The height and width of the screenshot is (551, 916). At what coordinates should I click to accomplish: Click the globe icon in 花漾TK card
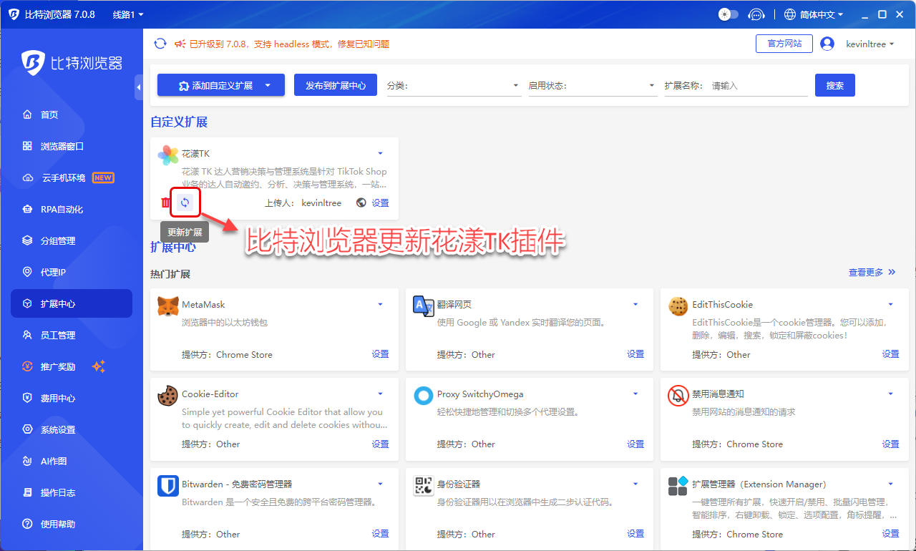(361, 203)
